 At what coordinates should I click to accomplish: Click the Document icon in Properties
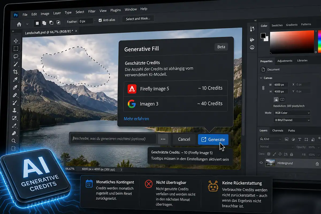click(263, 69)
